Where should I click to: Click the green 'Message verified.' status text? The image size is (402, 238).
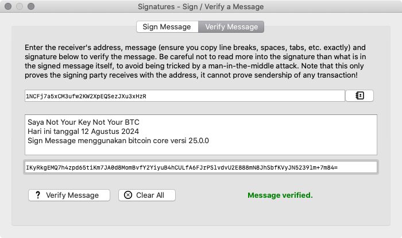pos(280,195)
